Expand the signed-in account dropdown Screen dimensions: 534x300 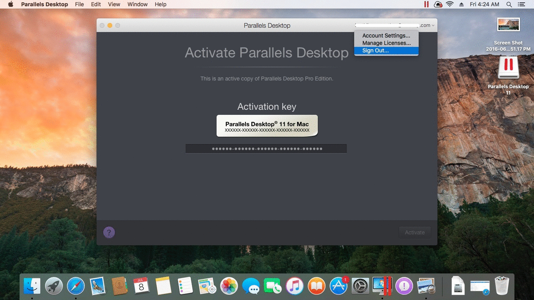395,25
